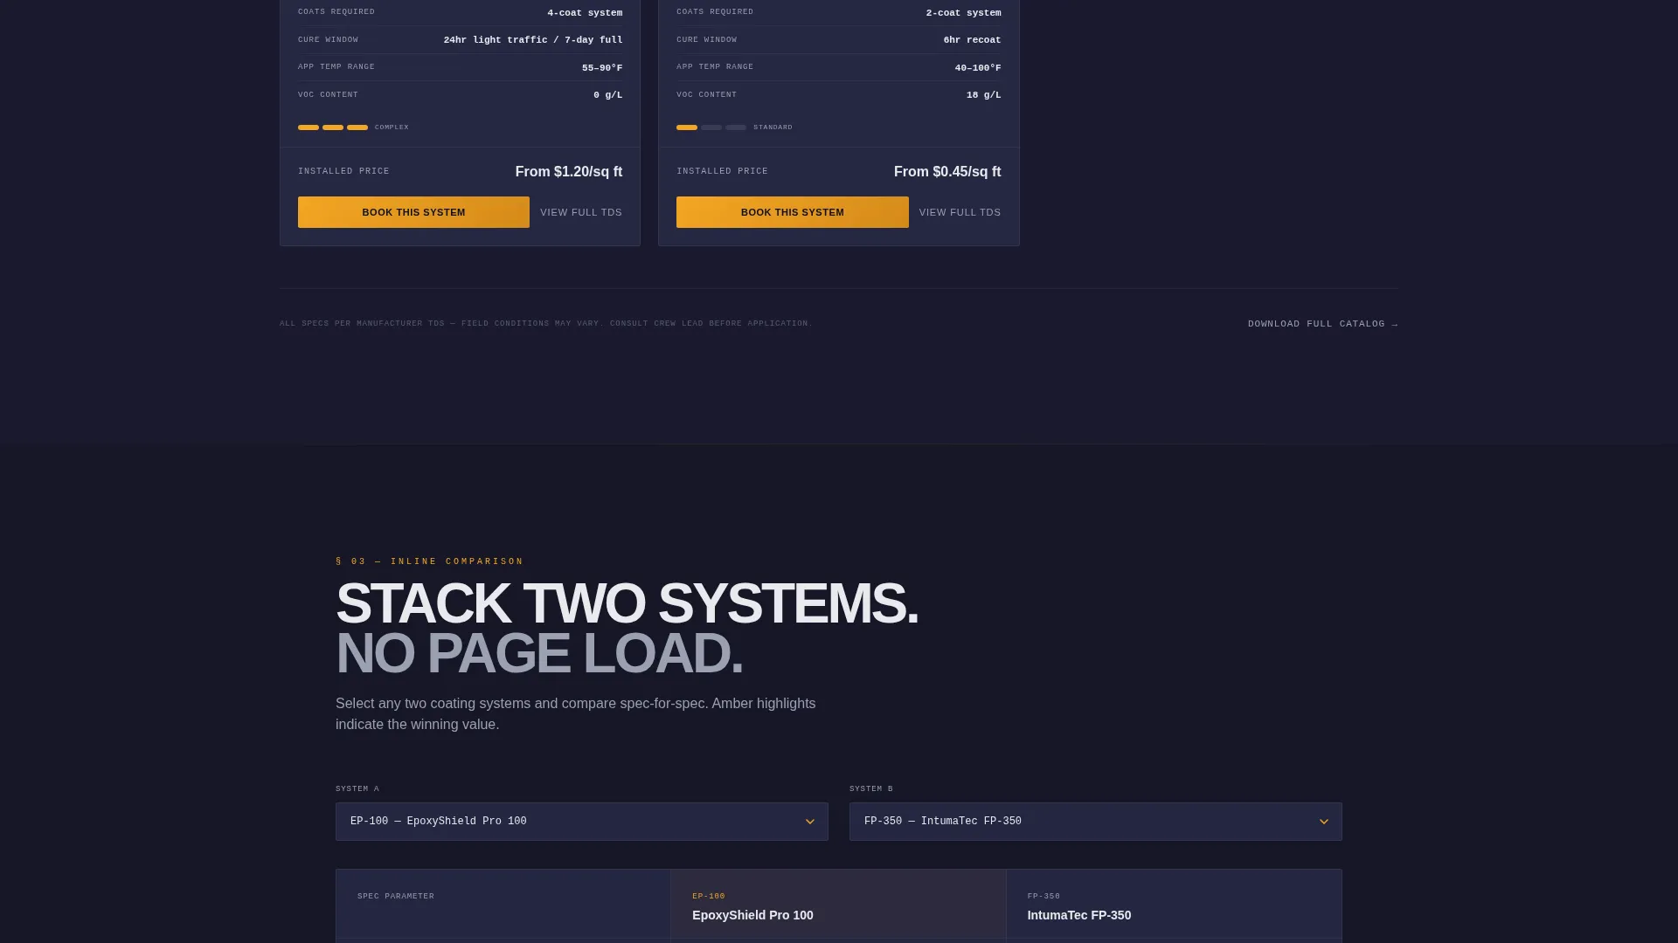Click the '2-coat system' value
Image resolution: width=1678 pixels, height=943 pixels.
click(963, 13)
